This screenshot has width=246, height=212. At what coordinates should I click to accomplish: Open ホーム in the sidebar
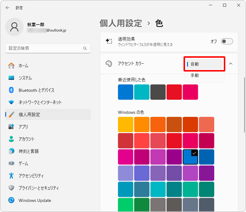tap(48, 66)
